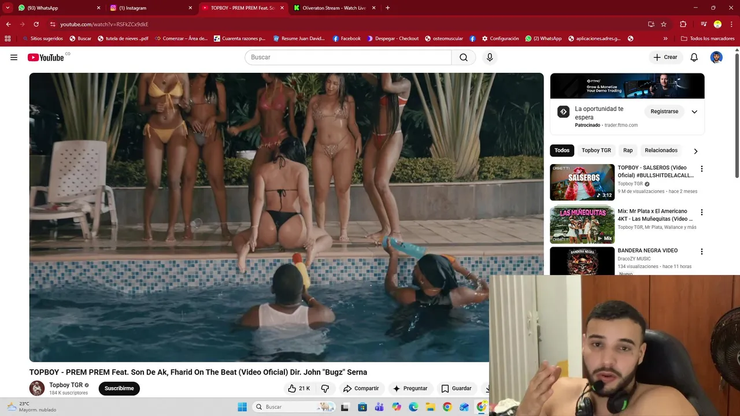Open Microsoft Store from taskbar
Image resolution: width=740 pixels, height=416 pixels.
(362, 407)
